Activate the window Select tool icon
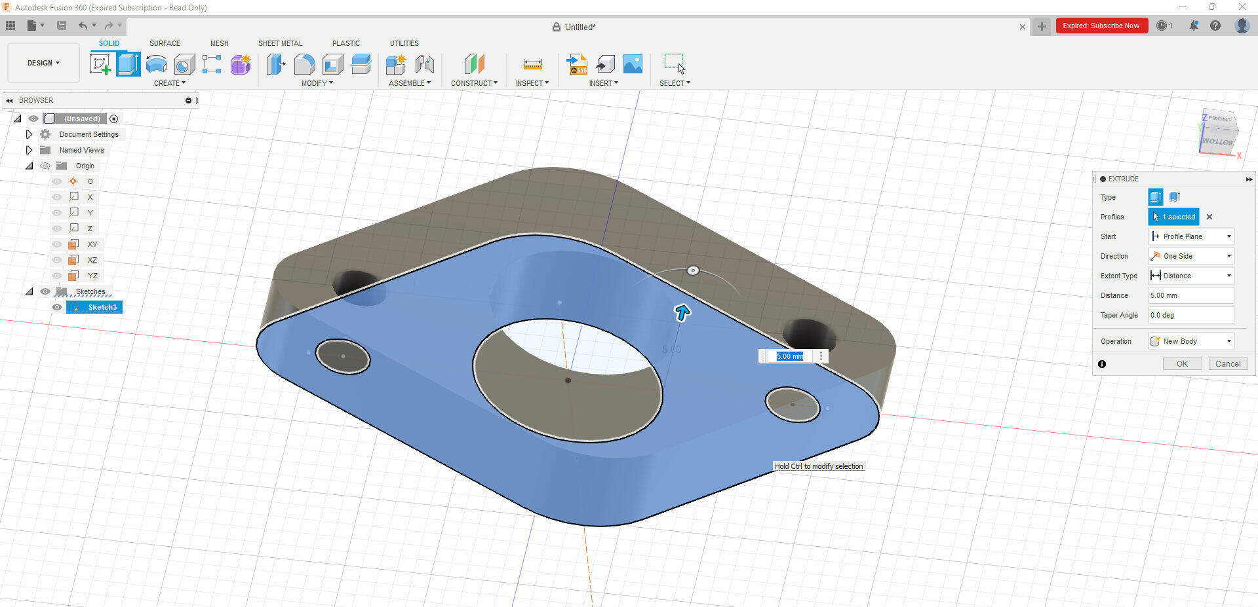1258x607 pixels. tap(675, 64)
